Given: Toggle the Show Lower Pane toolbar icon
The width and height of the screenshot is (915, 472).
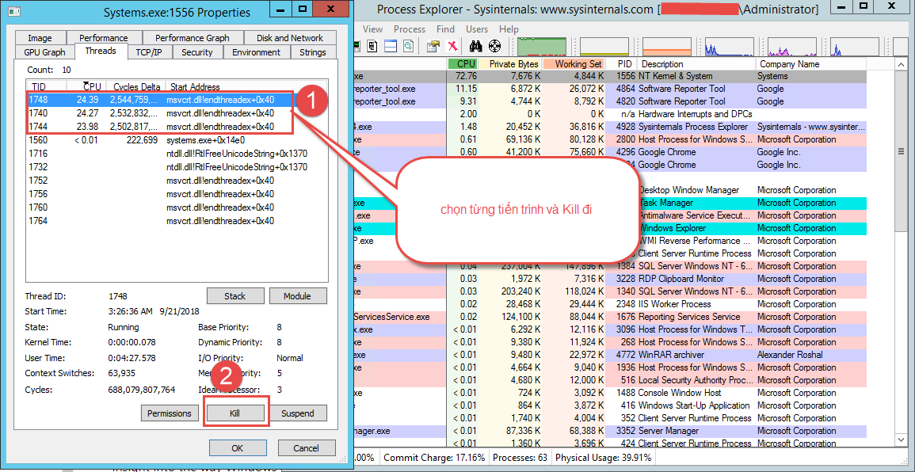Looking at the screenshot, I should point(391,45).
